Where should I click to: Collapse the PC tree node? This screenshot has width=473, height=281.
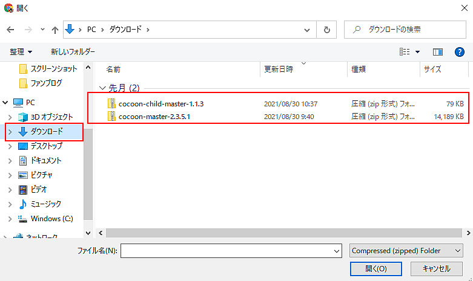pyautogui.click(x=5, y=103)
